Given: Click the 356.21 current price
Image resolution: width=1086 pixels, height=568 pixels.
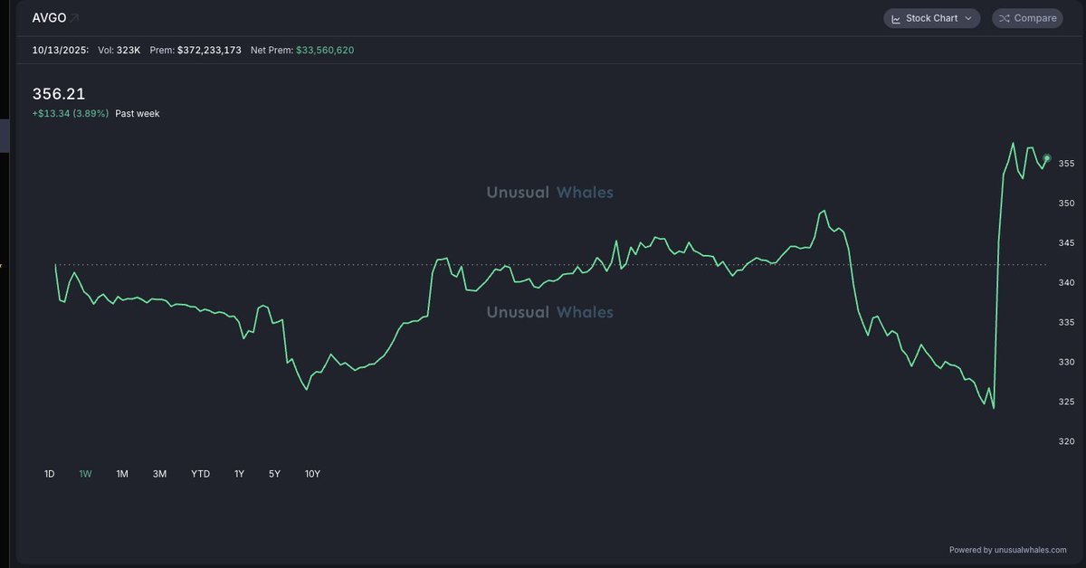Looking at the screenshot, I should coord(59,94).
